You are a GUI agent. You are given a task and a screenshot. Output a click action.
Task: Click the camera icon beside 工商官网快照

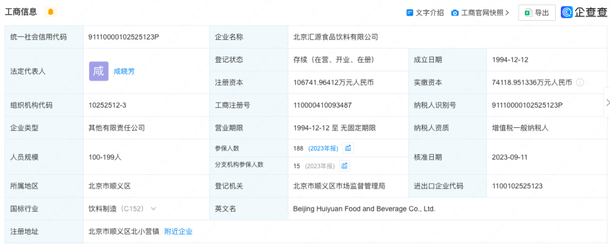455,13
